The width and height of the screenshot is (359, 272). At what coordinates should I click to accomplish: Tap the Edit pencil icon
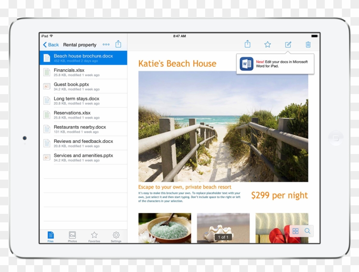click(288, 44)
